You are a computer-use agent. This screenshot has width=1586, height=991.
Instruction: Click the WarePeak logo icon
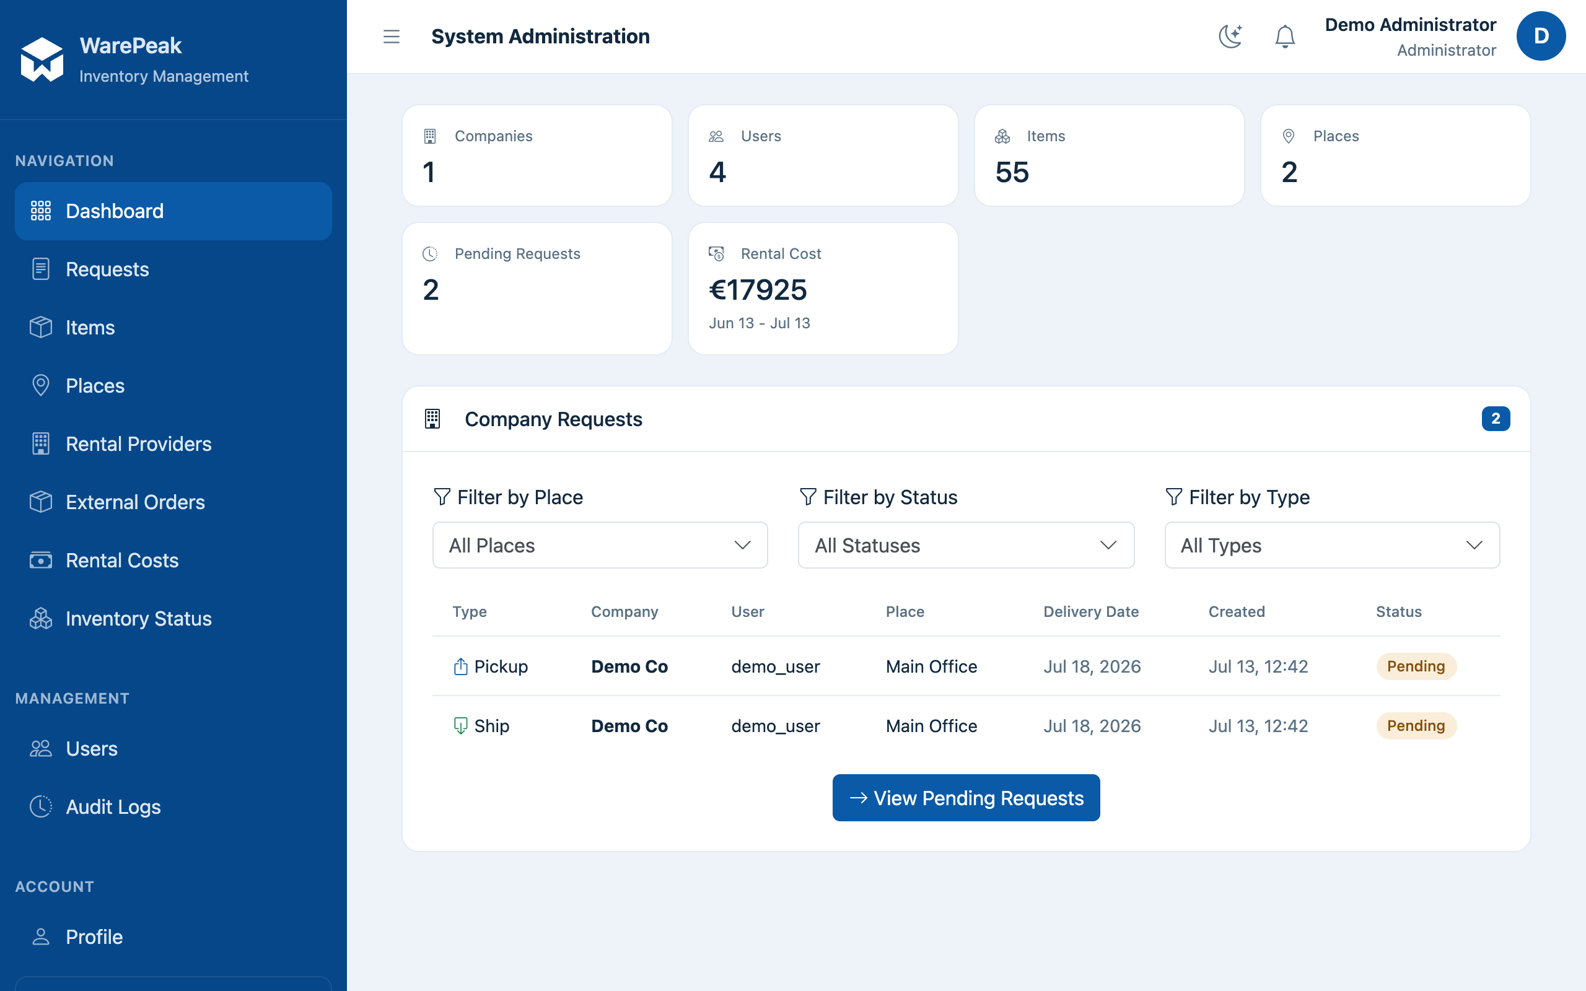click(x=42, y=59)
